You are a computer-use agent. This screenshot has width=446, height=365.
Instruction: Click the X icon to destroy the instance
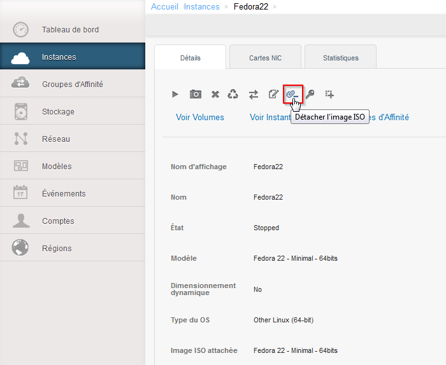[215, 94]
